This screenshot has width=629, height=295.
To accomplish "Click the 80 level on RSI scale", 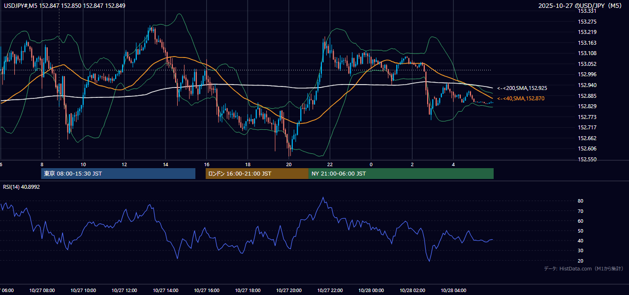I will point(580,201).
